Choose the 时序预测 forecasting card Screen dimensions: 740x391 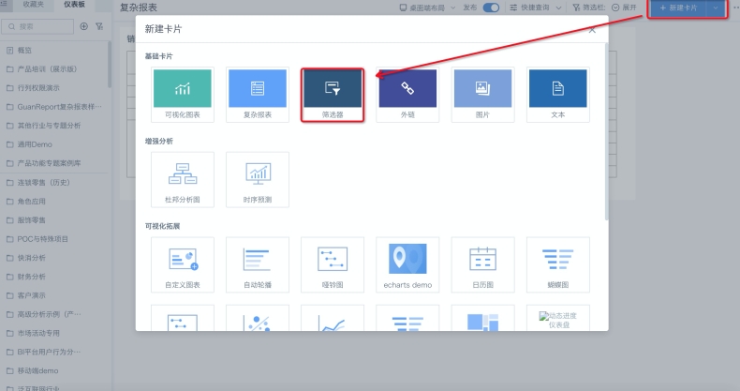pyautogui.click(x=258, y=178)
